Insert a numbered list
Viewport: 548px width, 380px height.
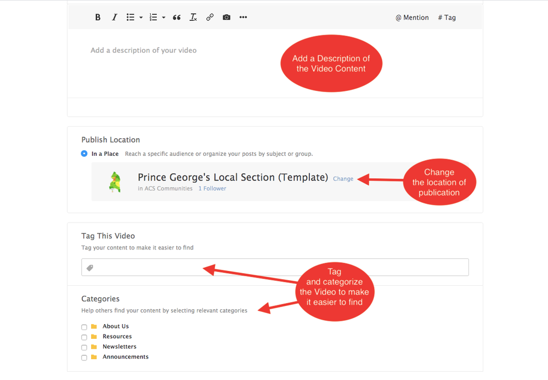point(154,18)
